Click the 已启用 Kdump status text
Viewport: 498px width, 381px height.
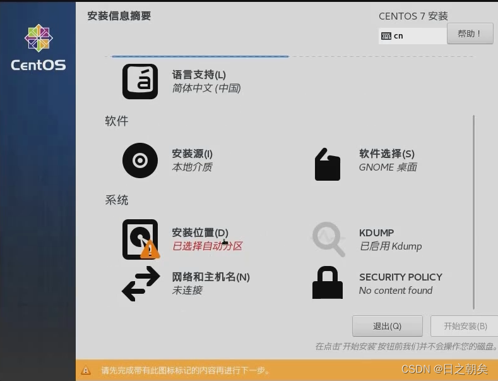pyautogui.click(x=391, y=246)
